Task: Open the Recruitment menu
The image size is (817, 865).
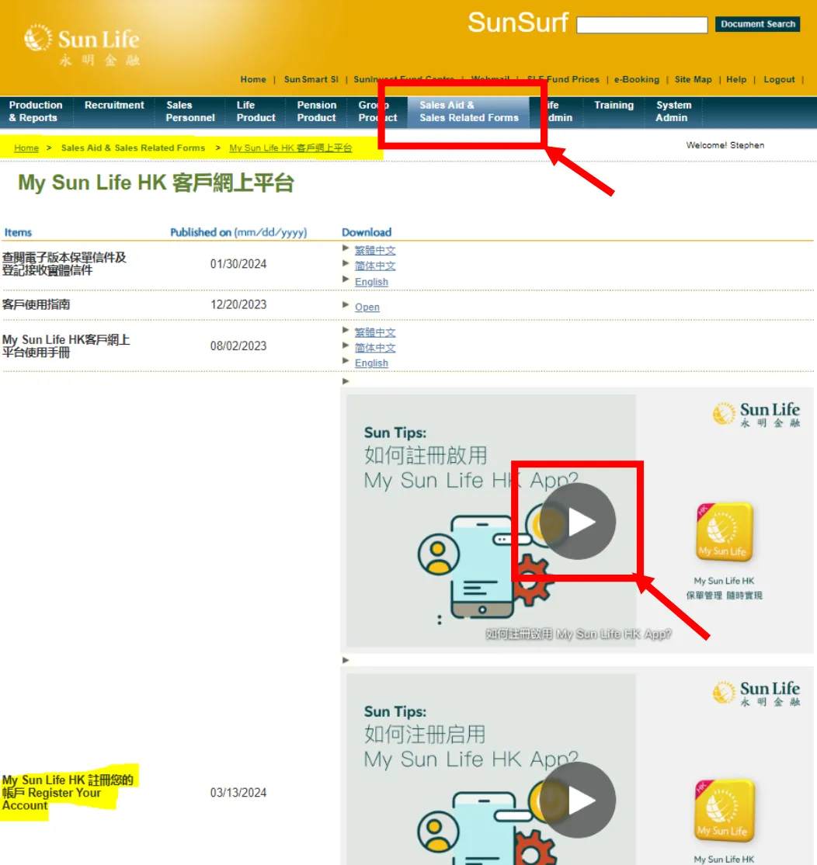Action: [x=114, y=106]
